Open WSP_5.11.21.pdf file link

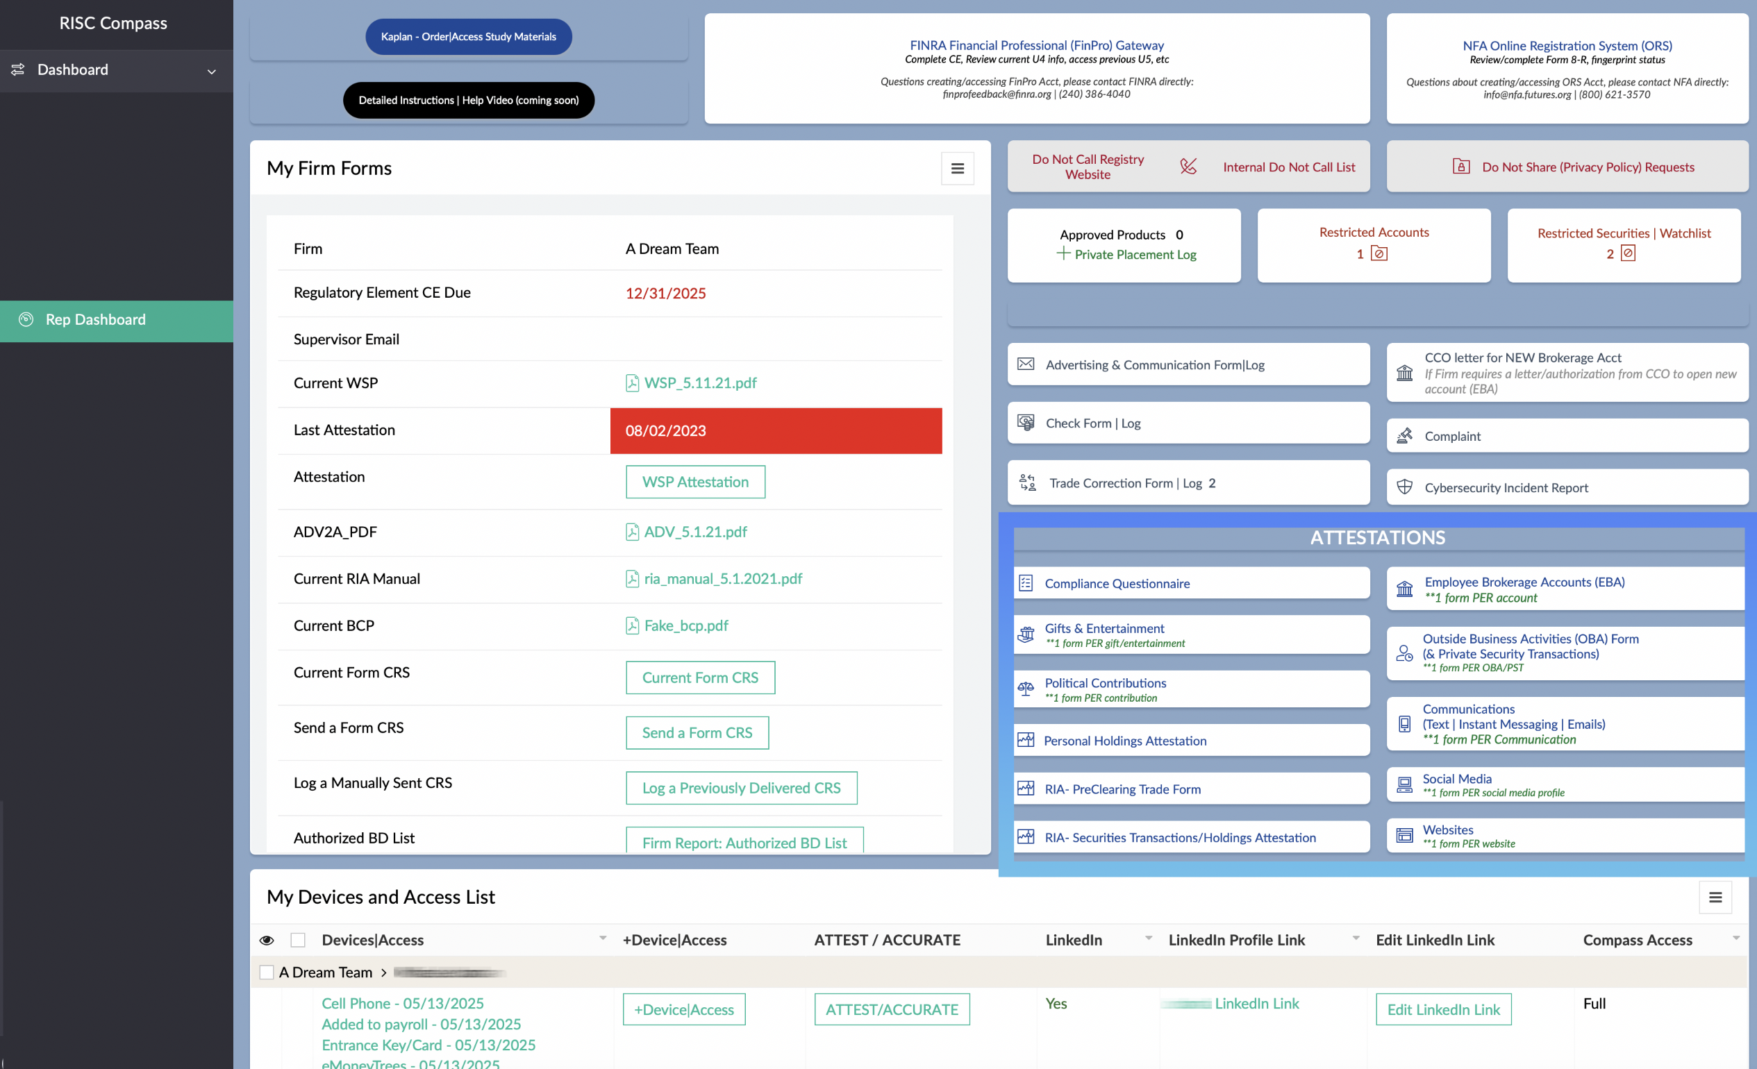[699, 382]
